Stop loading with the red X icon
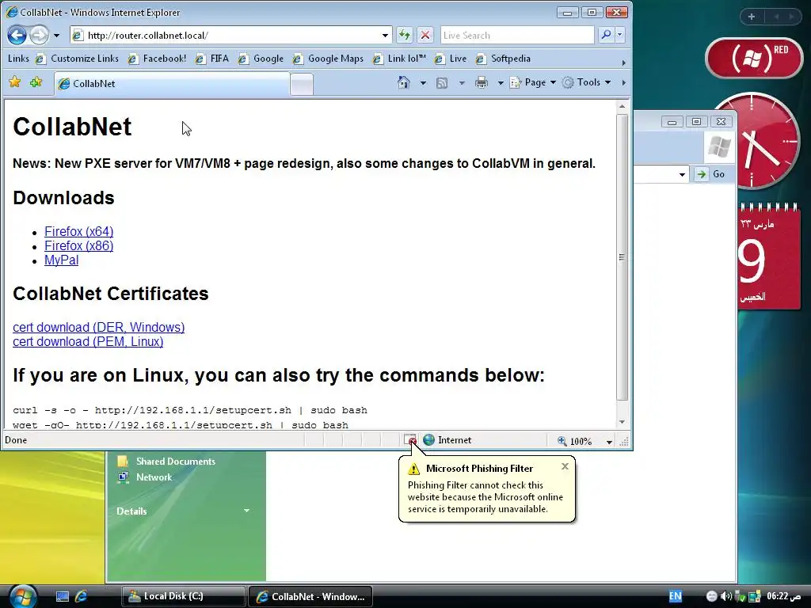Image resolution: width=811 pixels, height=608 pixels. pyautogui.click(x=425, y=35)
